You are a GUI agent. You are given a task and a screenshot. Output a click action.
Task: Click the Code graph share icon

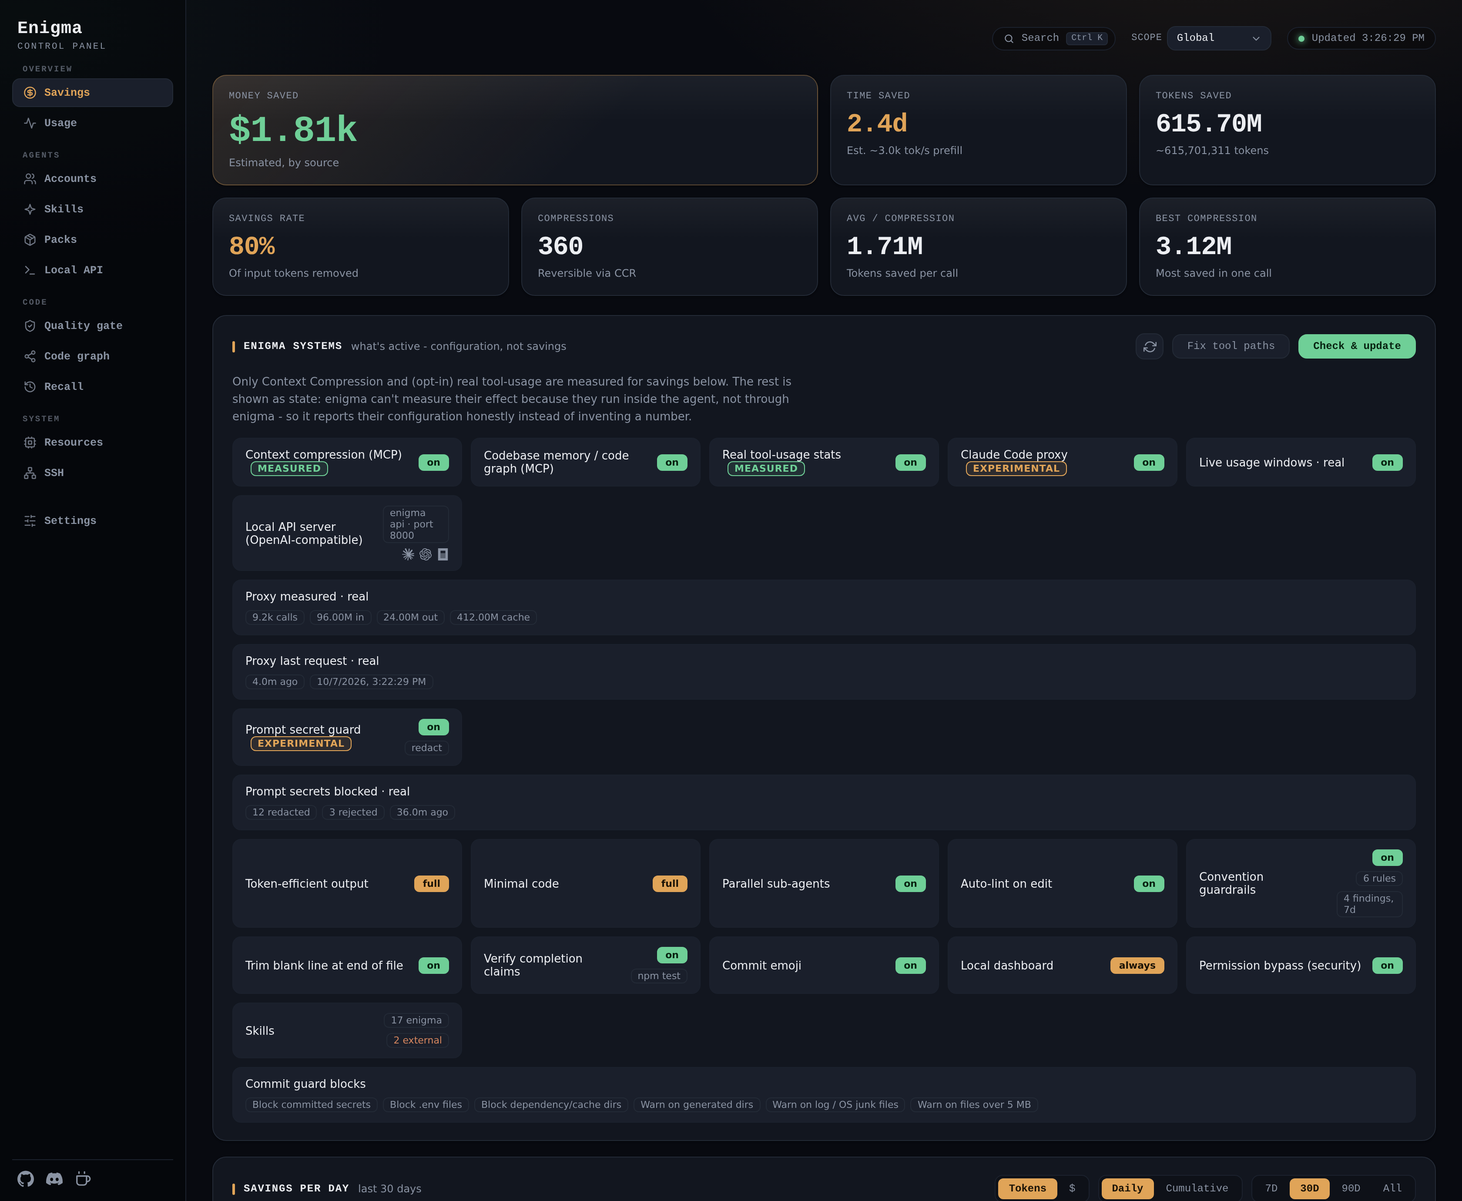[x=30, y=356]
